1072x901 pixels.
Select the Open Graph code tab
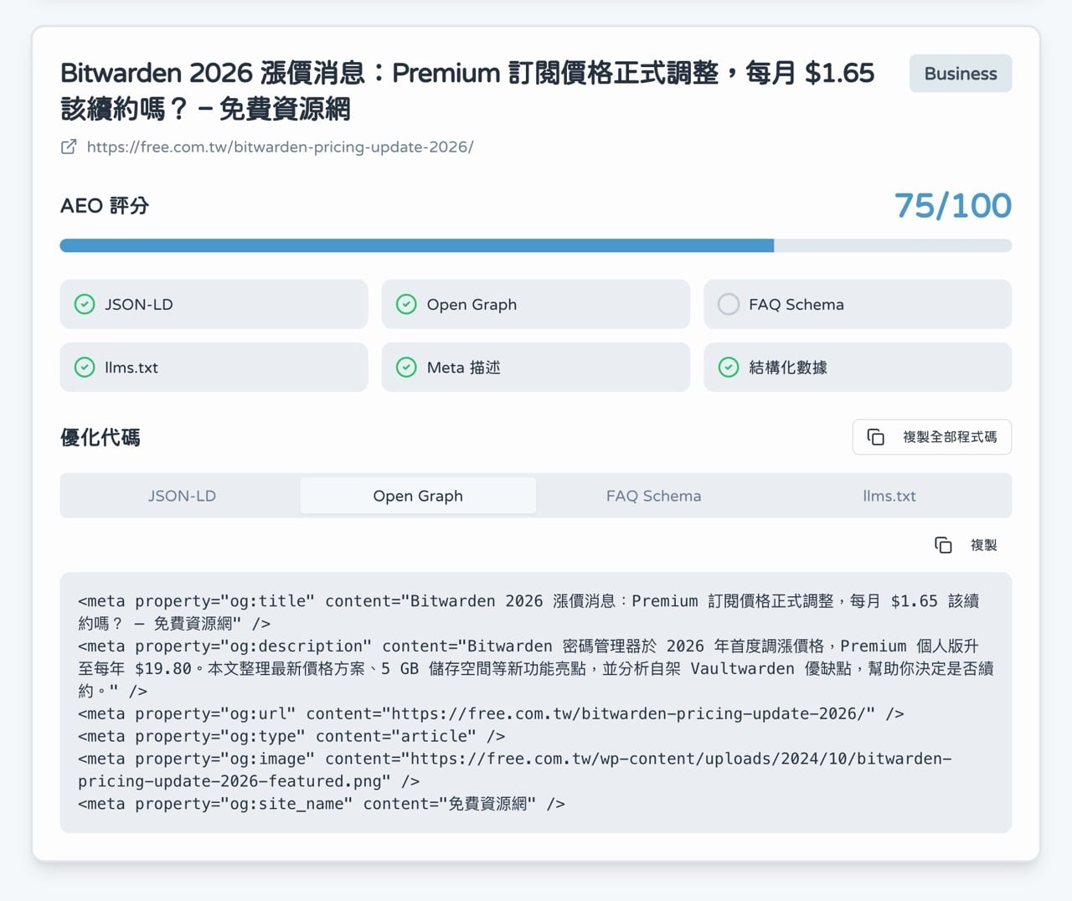[x=418, y=496]
